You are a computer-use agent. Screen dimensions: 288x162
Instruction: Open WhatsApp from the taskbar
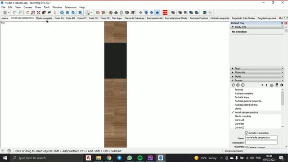click(x=130, y=158)
